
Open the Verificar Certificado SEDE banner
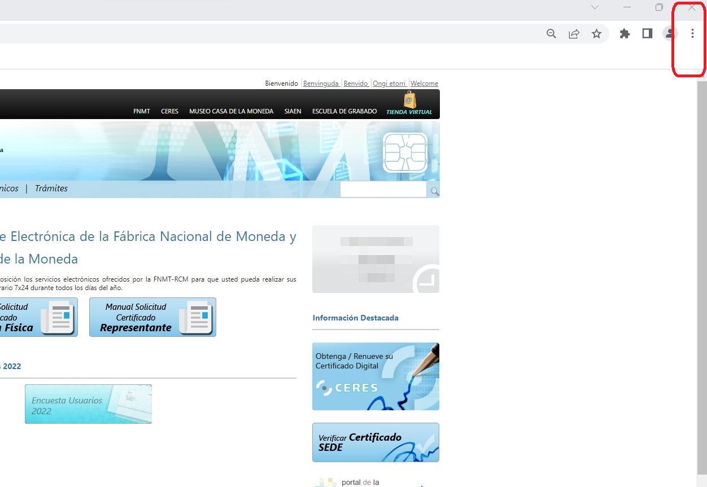point(376,442)
